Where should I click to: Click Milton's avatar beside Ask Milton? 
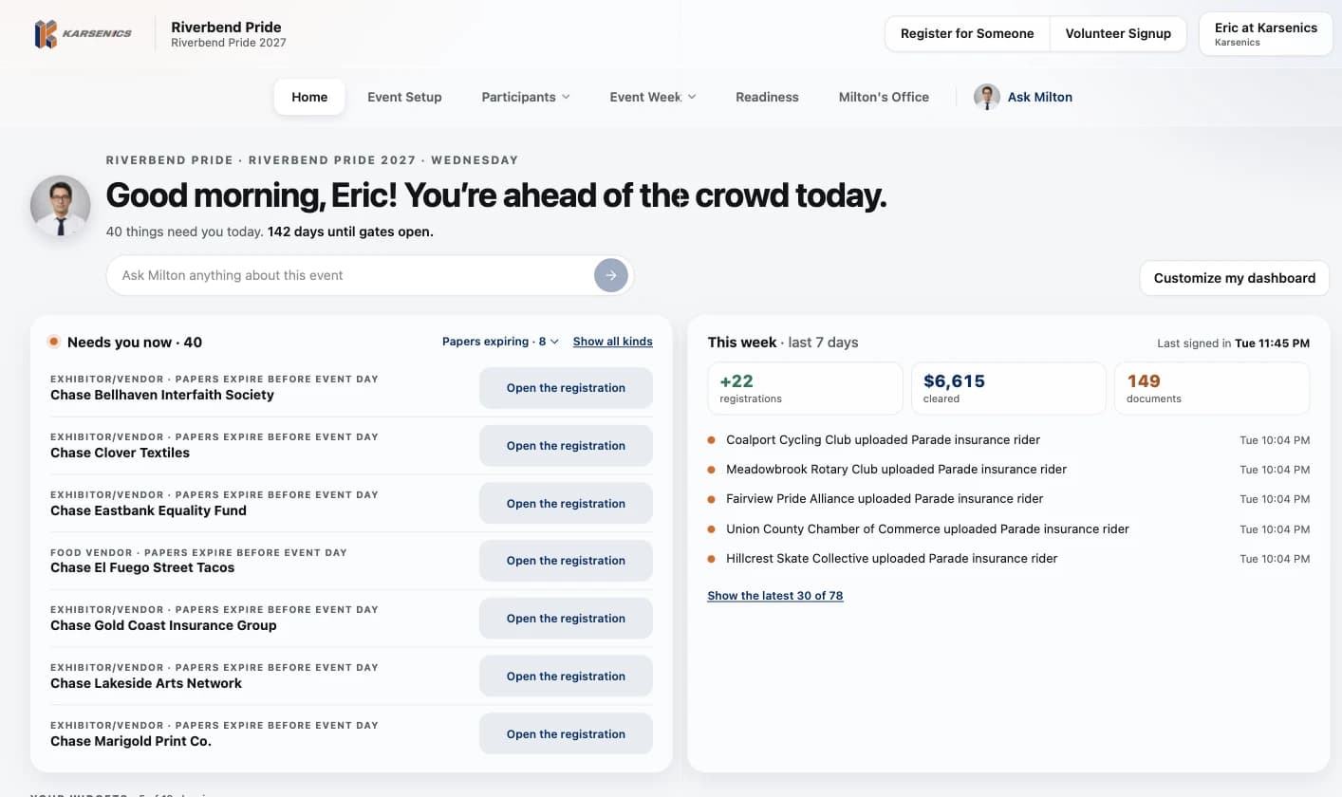987,97
